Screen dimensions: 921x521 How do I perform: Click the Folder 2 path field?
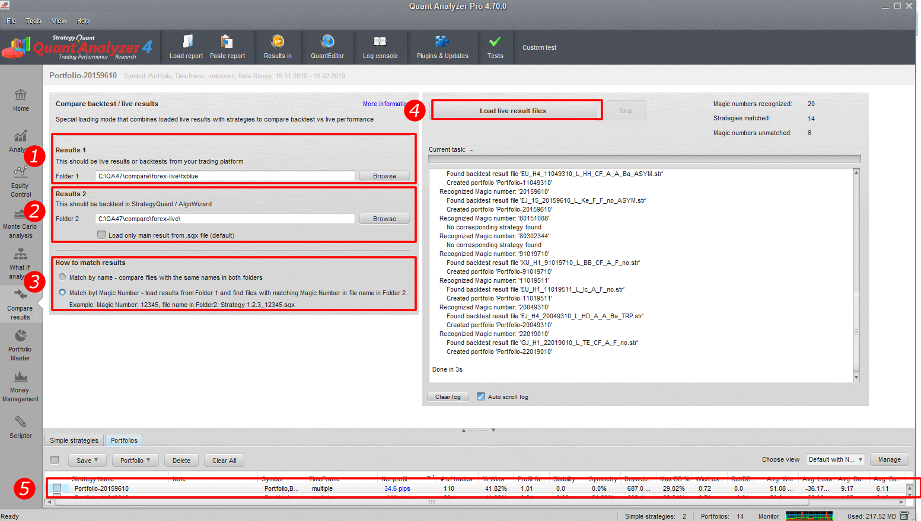(225, 219)
